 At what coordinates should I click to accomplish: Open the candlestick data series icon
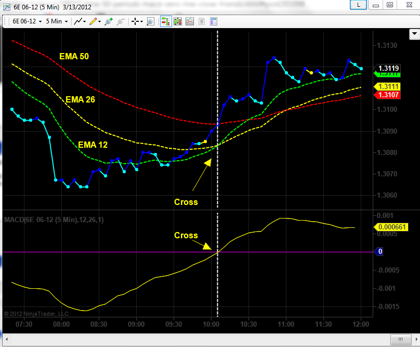178,21
